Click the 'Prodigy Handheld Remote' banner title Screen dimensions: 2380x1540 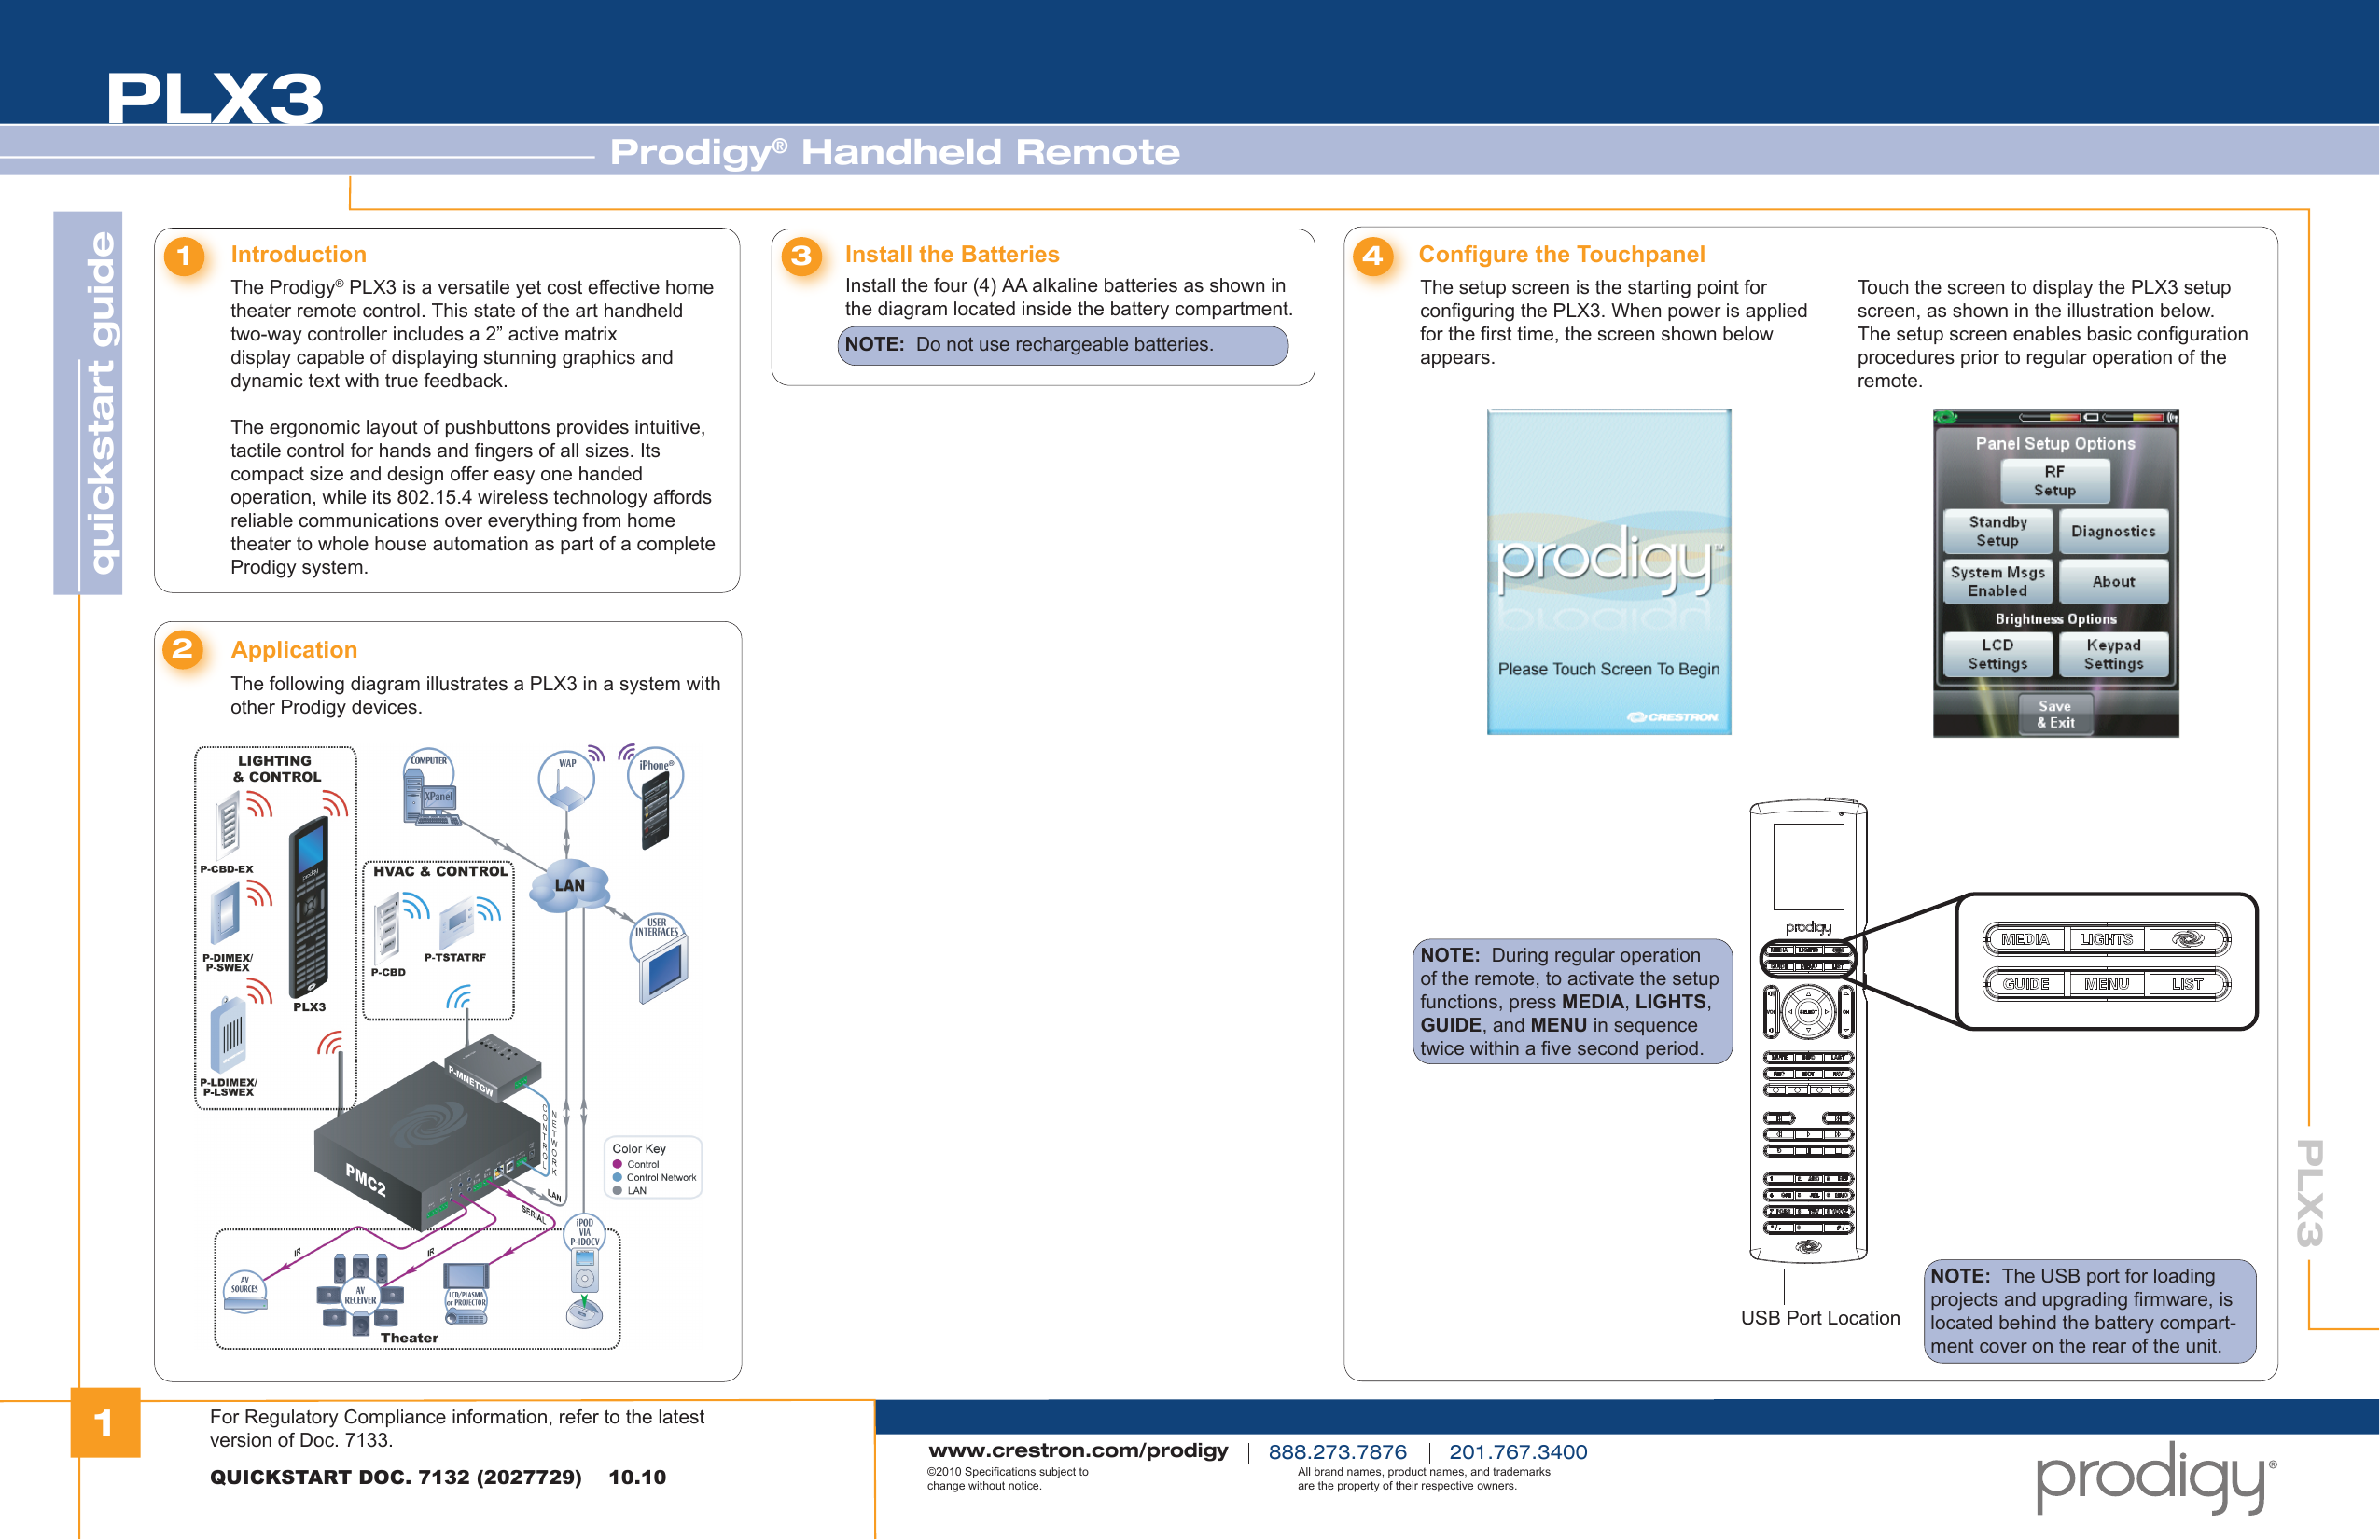[x=895, y=152]
